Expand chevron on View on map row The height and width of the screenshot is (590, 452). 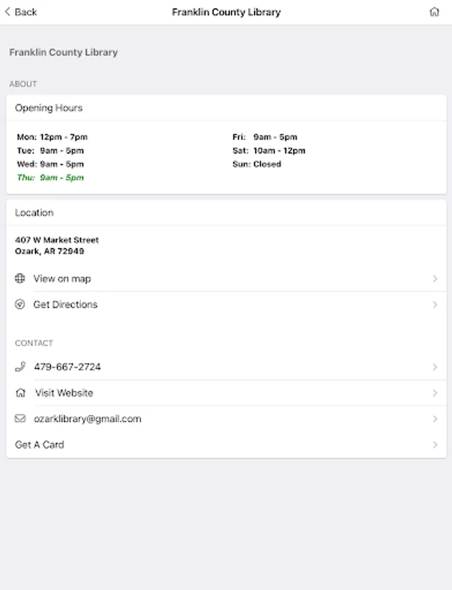click(435, 279)
